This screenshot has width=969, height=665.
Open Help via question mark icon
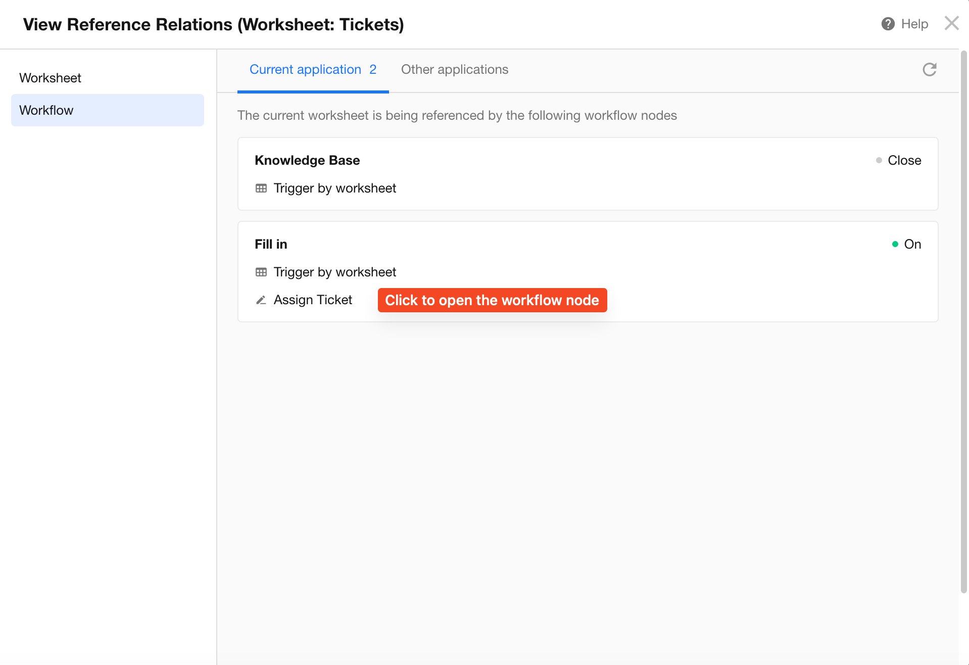pos(888,24)
